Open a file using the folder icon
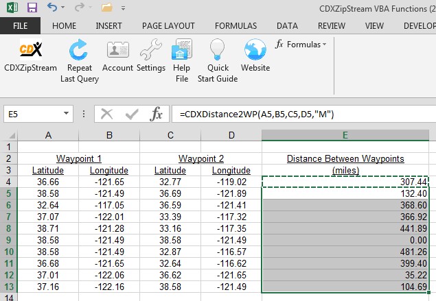Viewport: 436px width, 301px height. point(107,8)
